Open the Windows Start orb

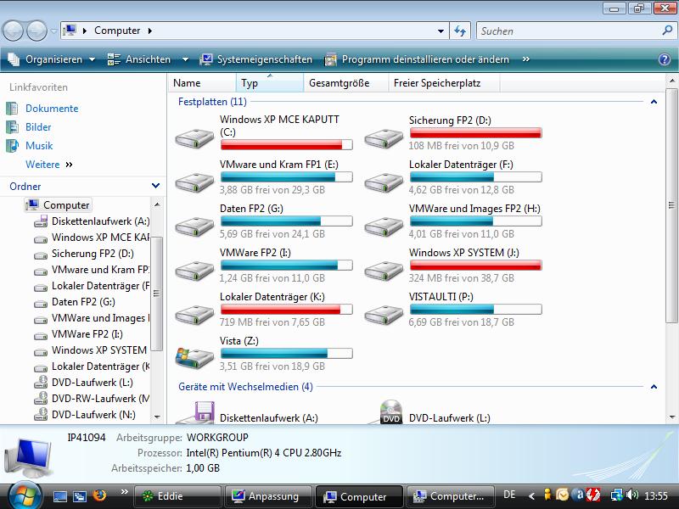(x=24, y=495)
